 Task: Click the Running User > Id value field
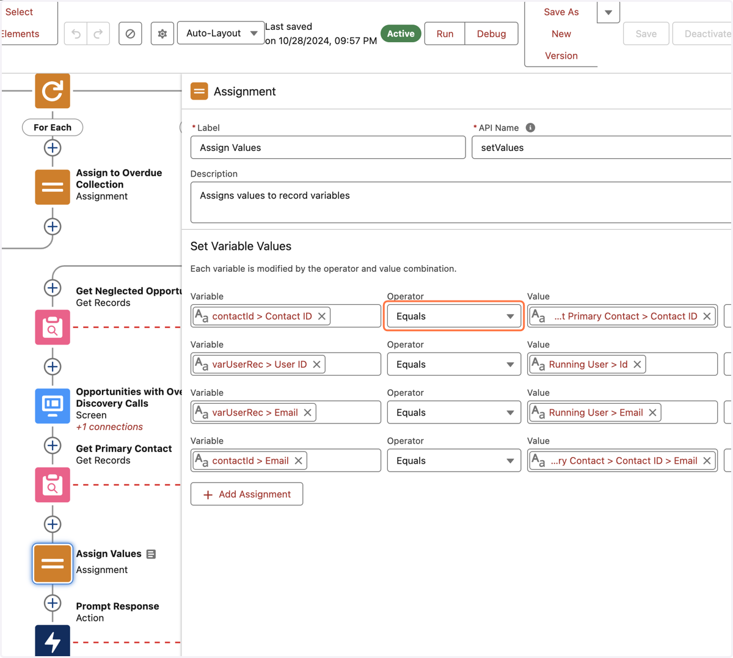(x=622, y=364)
